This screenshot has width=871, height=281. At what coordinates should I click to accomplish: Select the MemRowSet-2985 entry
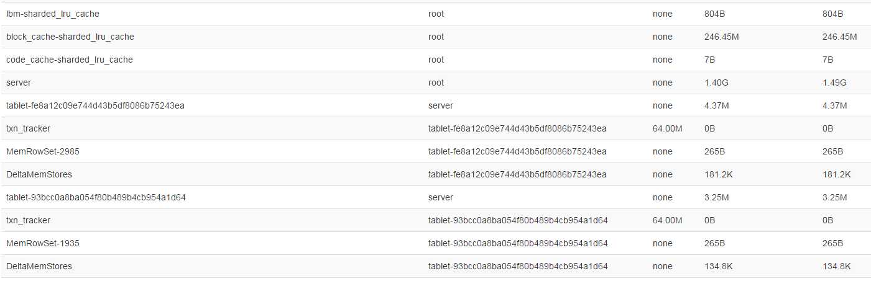click(42, 151)
